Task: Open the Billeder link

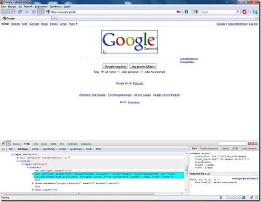Action: tap(16, 24)
